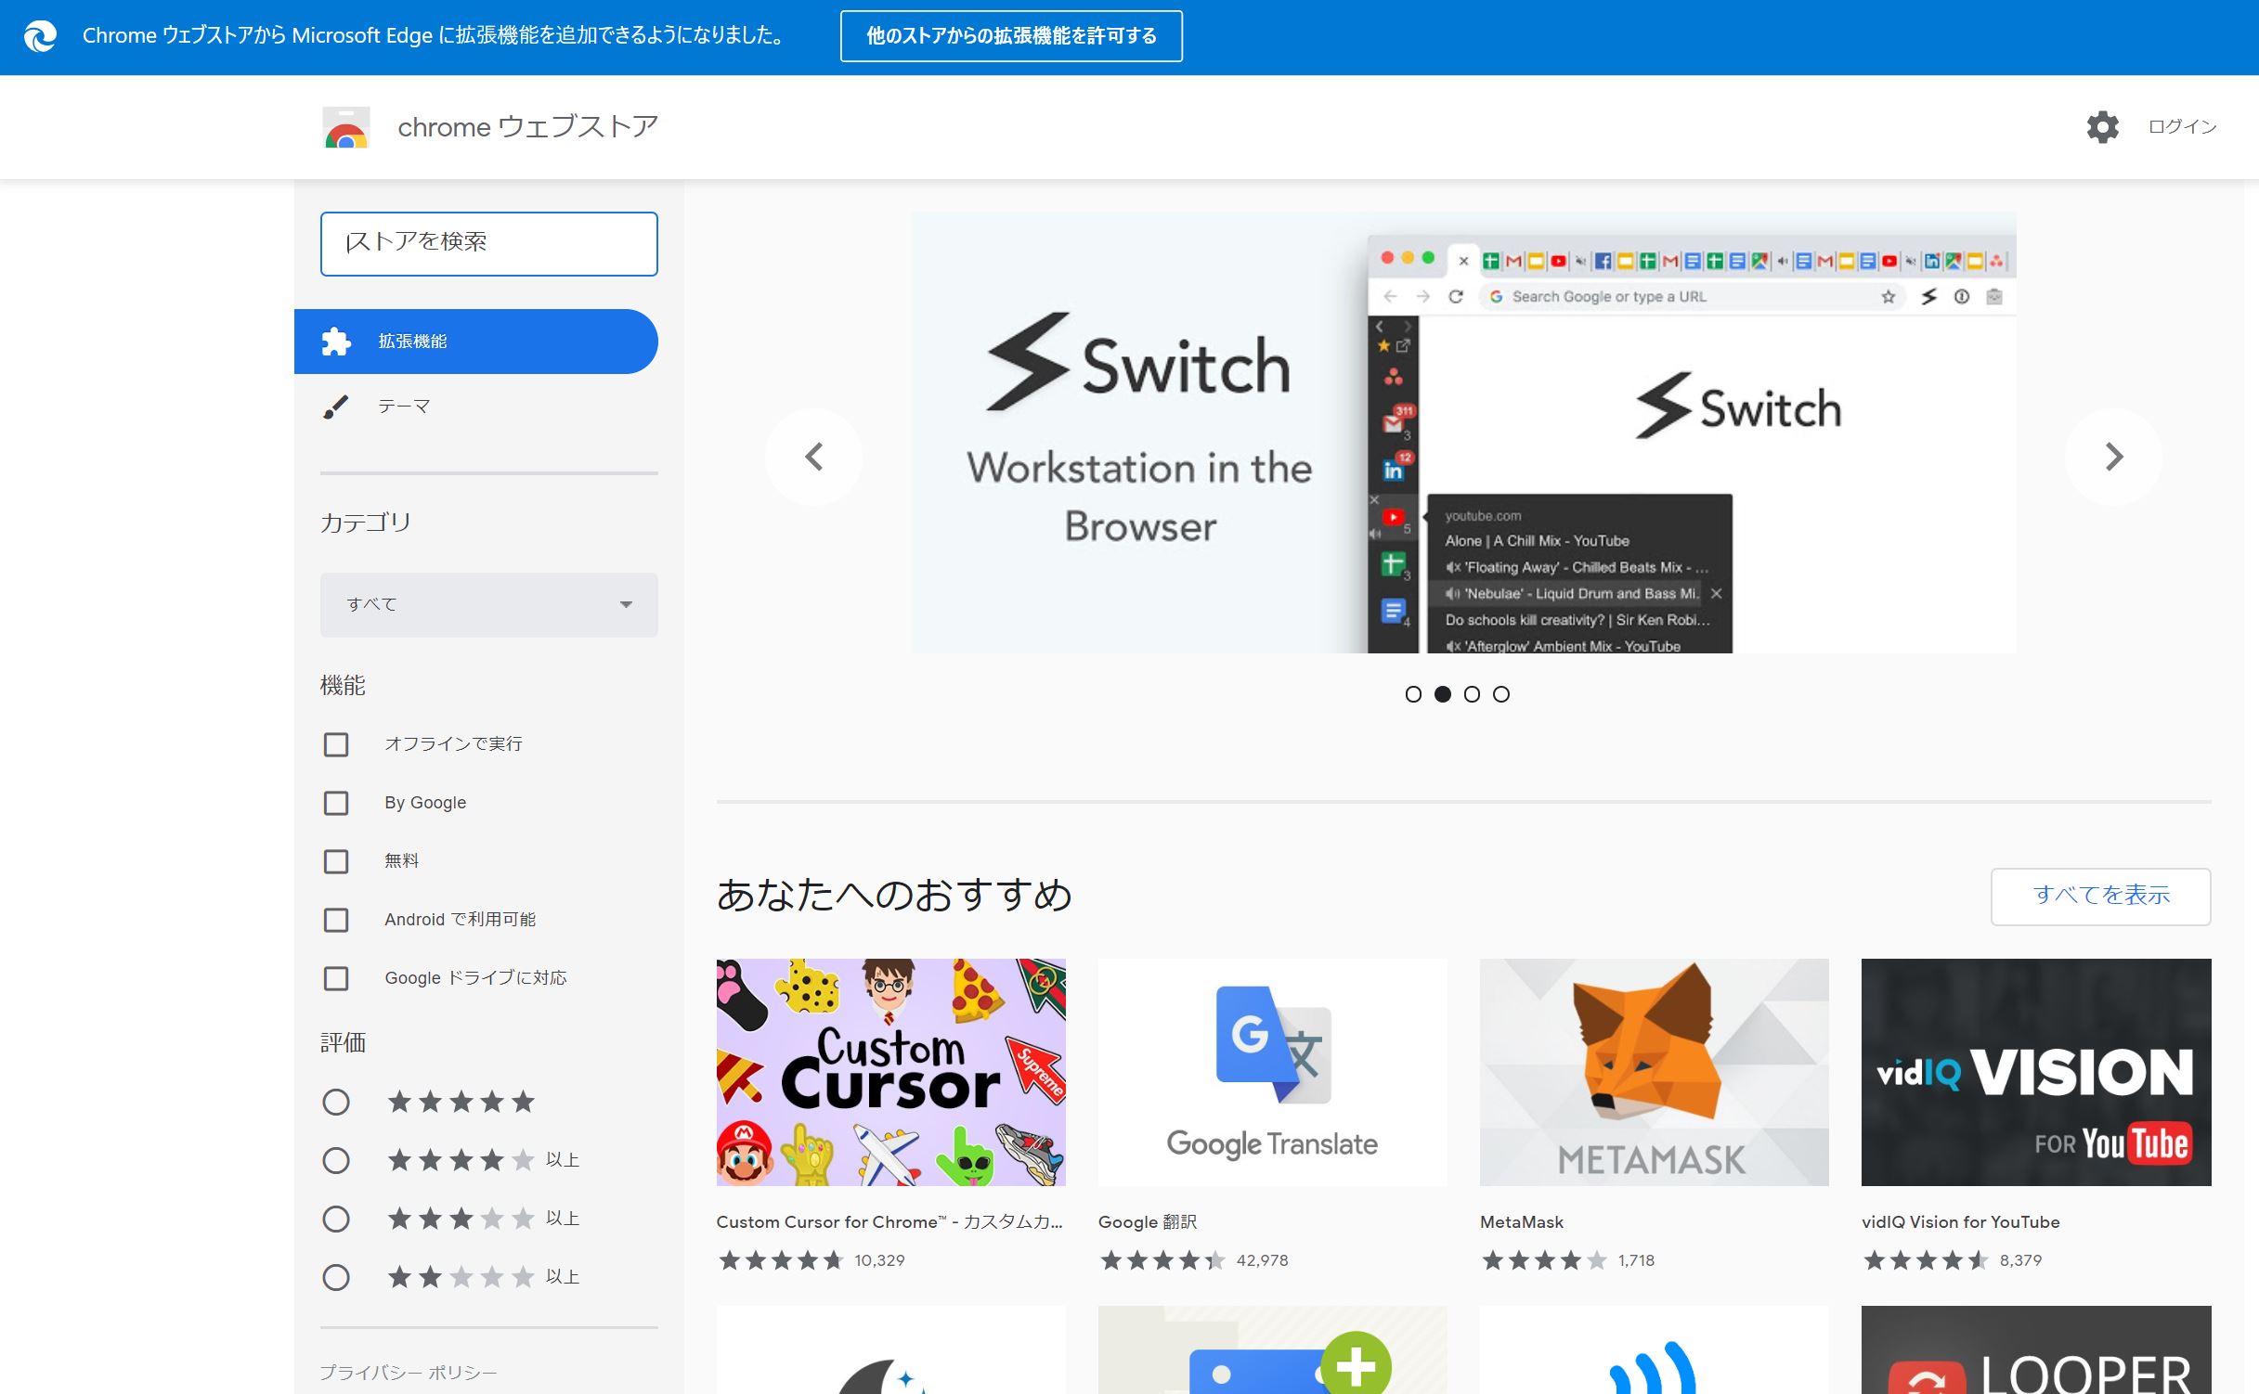Click the puzzle piece 拡張機能 icon
This screenshot has width=2259, height=1394.
click(x=336, y=342)
